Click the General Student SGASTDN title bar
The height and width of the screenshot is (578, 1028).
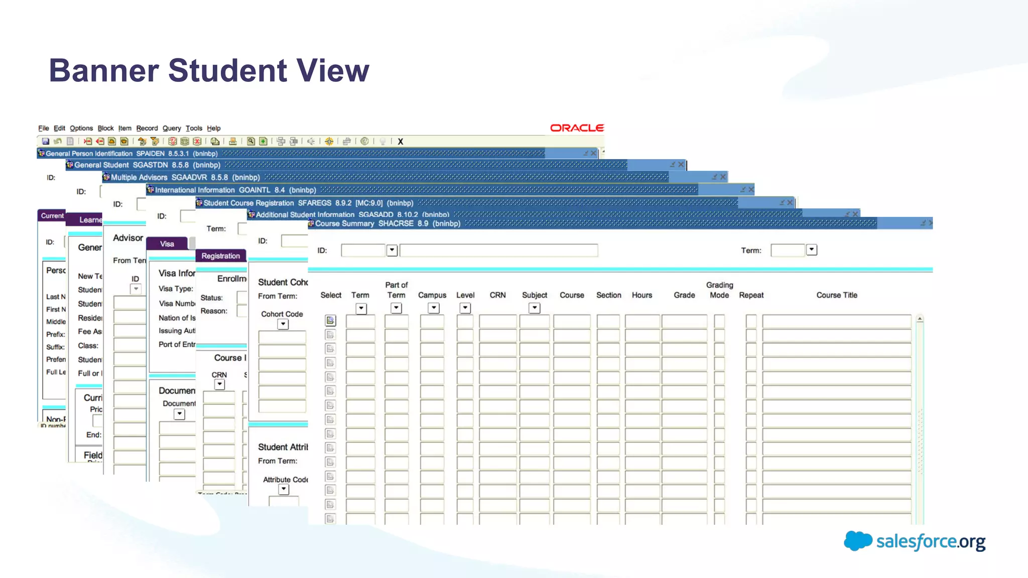[376, 165]
